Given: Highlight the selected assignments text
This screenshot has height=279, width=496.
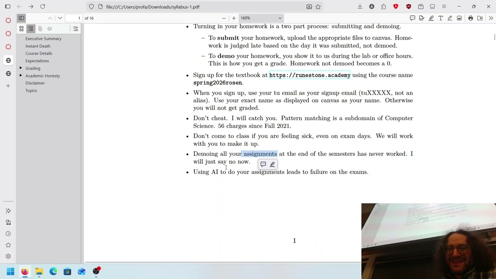Looking at the screenshot, I should (272, 164).
